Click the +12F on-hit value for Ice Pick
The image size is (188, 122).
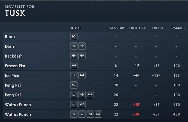tap(156, 76)
